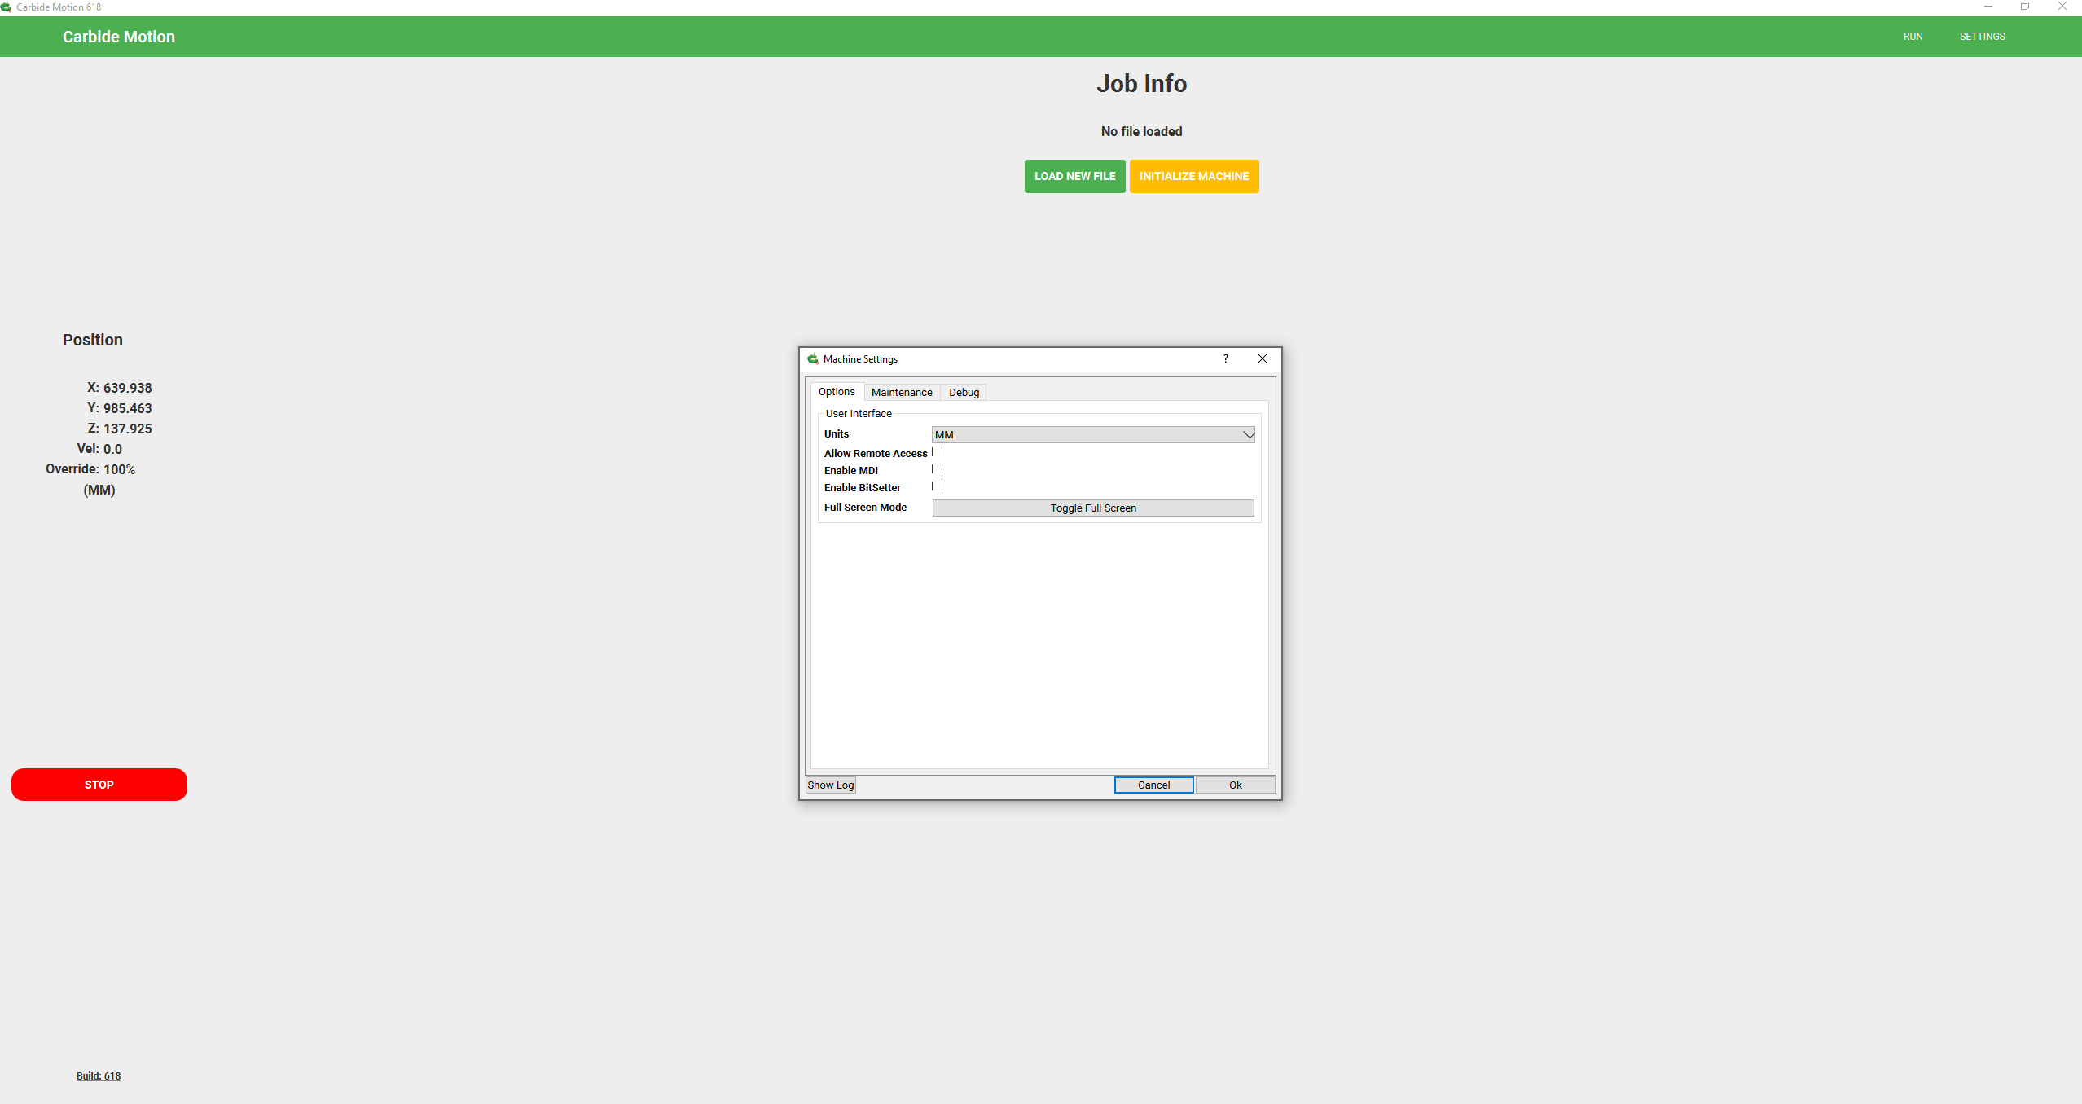Image resolution: width=2082 pixels, height=1104 pixels.
Task: Click the red STOP button
Action: pyautogui.click(x=99, y=785)
